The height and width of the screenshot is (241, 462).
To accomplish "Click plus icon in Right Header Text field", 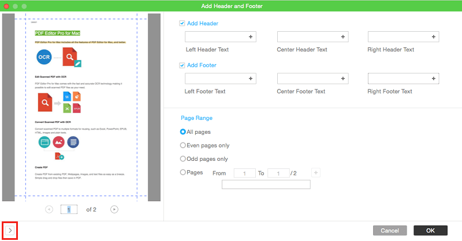I will (434, 37).
